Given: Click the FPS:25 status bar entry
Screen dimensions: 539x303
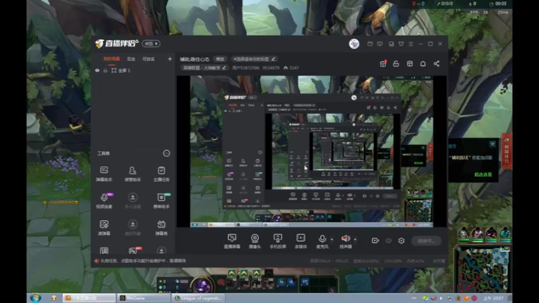Looking at the screenshot, I should [x=342, y=261].
